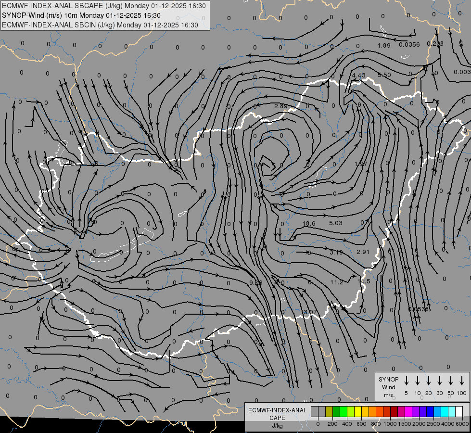This screenshot has height=433, width=471.
Task: Click the 100 m/s wind arrow in legend
Action: click(462, 381)
